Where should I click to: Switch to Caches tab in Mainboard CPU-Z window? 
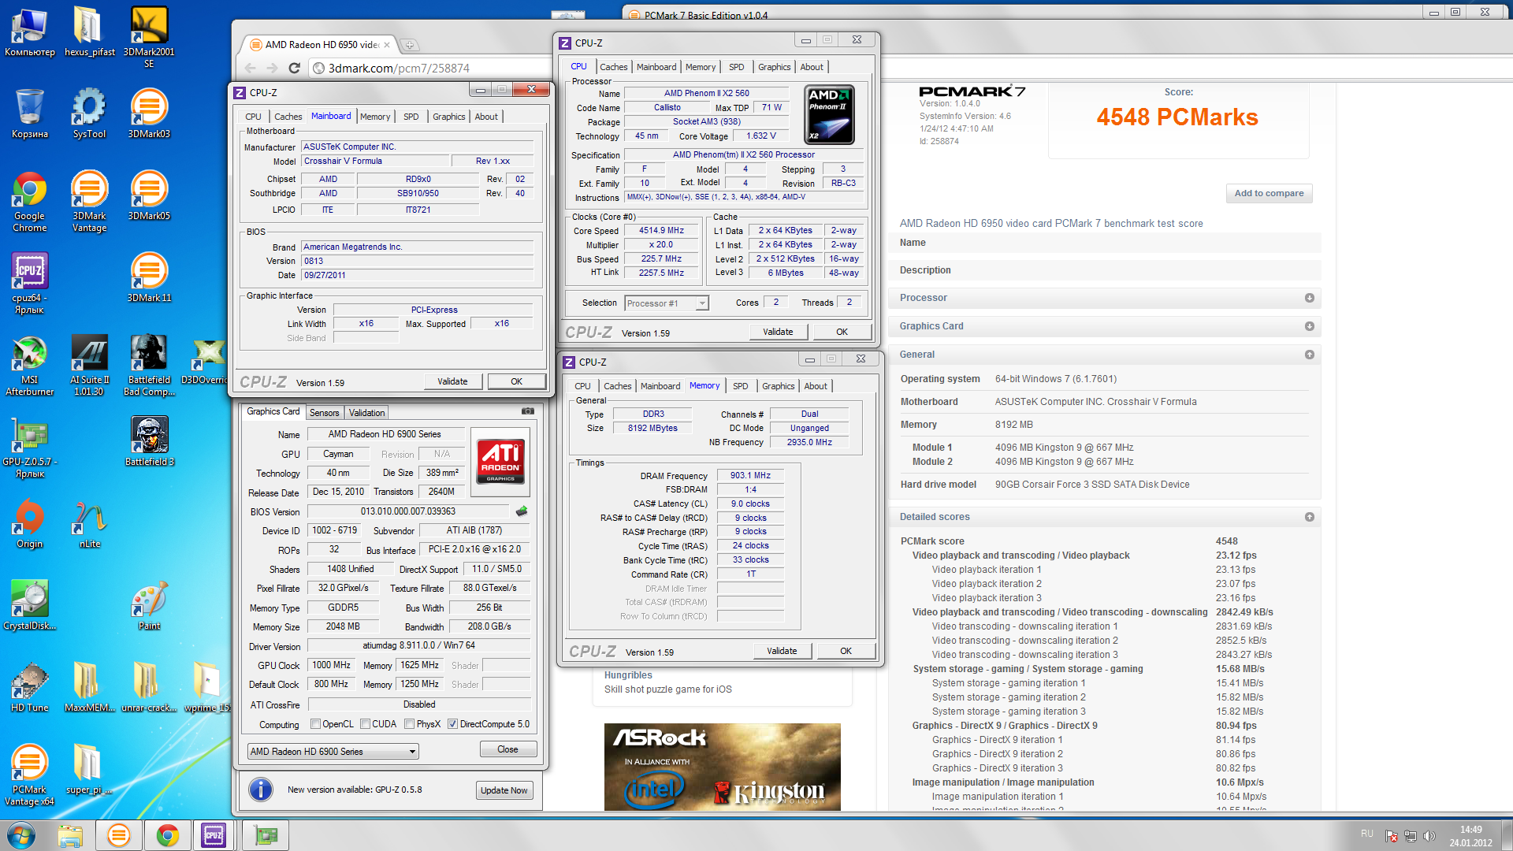288,117
